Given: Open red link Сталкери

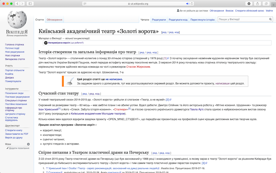Looking at the screenshot, I should click(x=120, y=109).
